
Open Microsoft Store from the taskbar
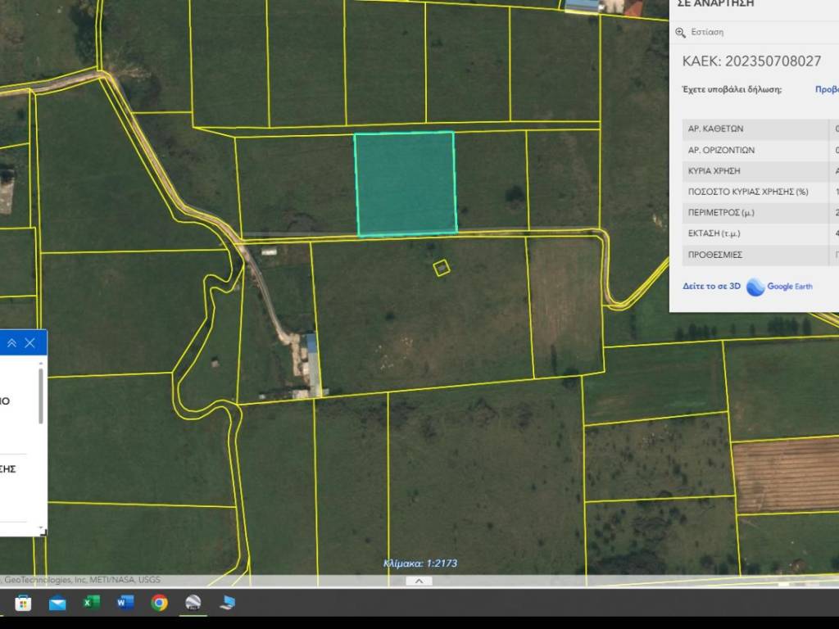tap(23, 604)
